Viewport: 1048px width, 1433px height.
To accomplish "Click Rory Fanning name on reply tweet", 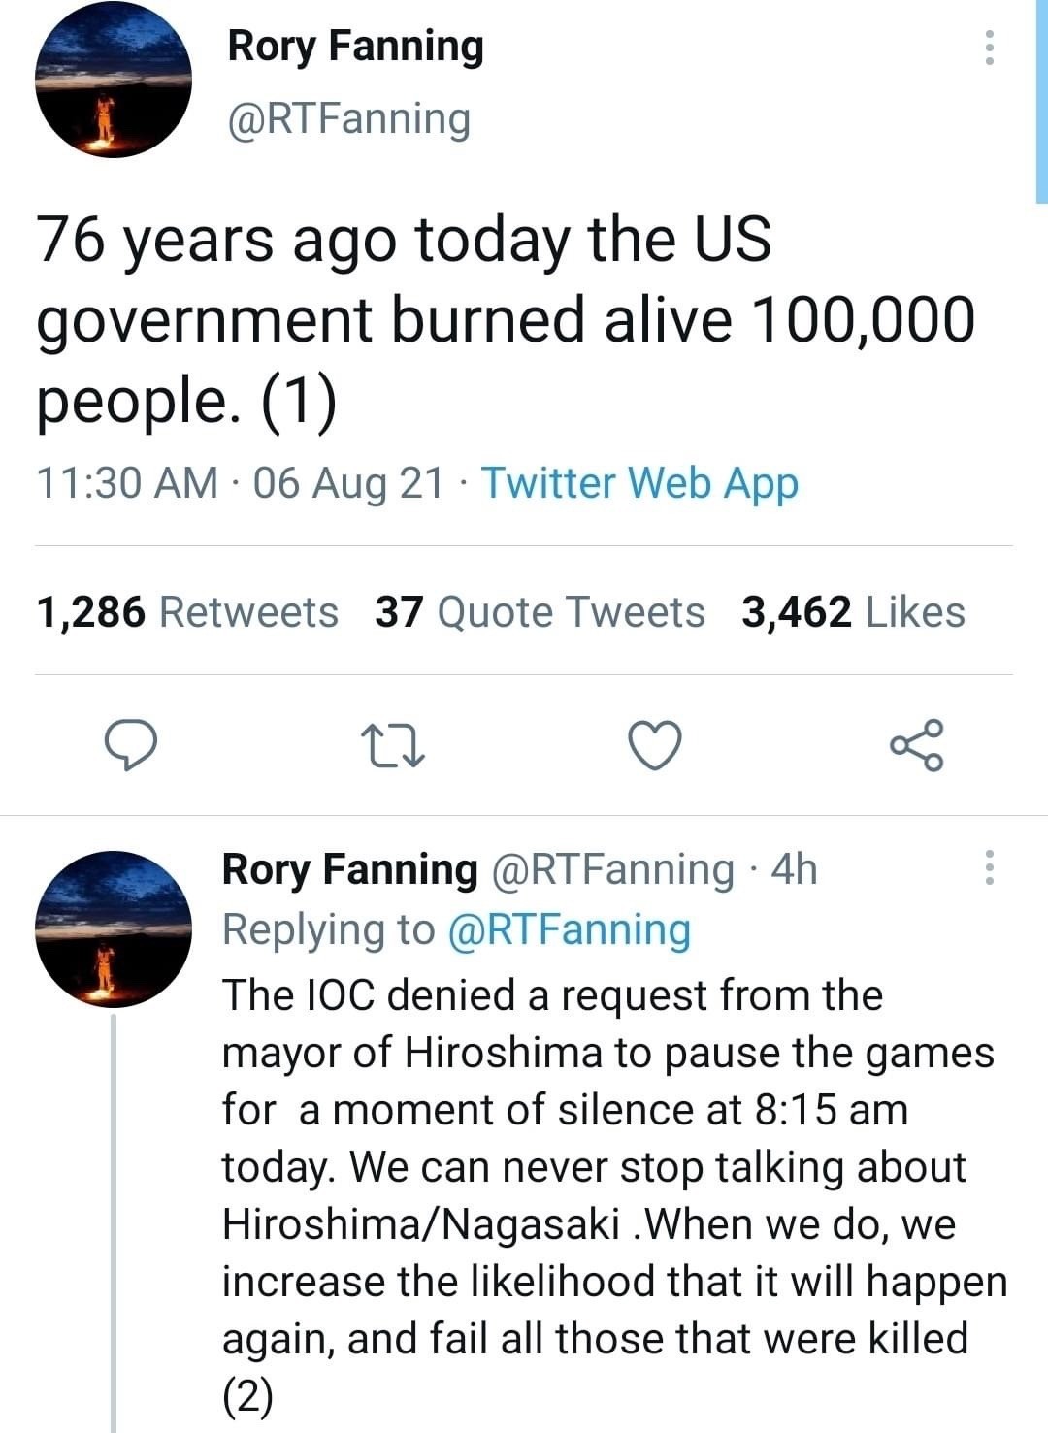I will point(350,868).
